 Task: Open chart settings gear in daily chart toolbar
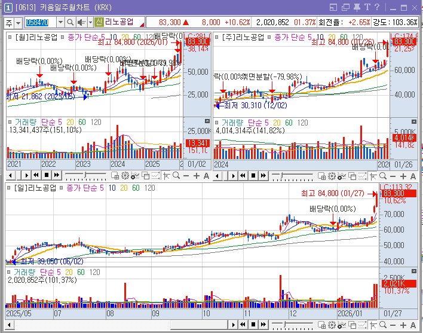point(332,325)
